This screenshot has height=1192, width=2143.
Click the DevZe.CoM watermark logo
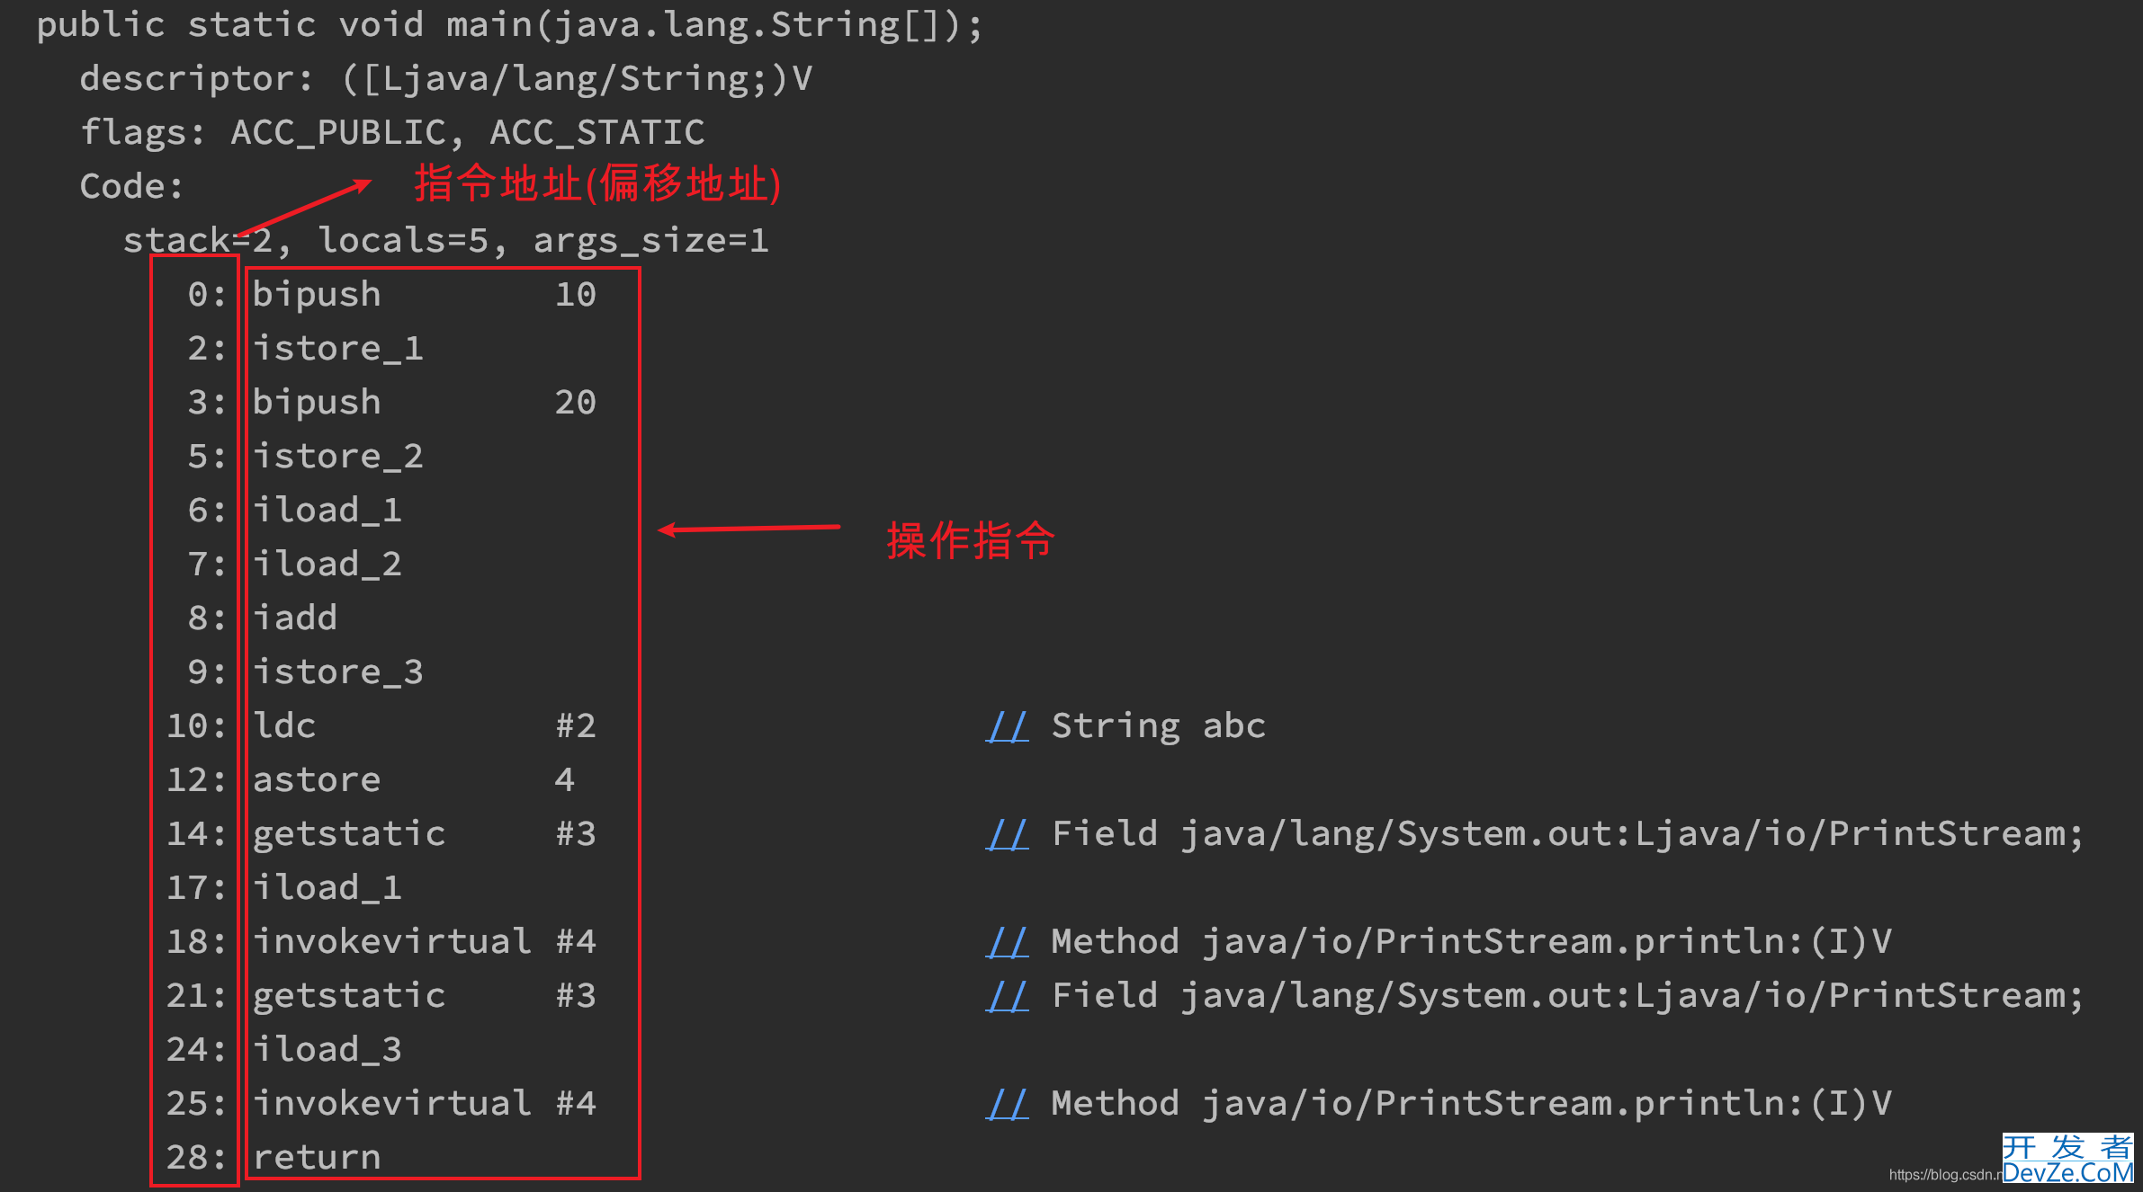point(2067,1160)
